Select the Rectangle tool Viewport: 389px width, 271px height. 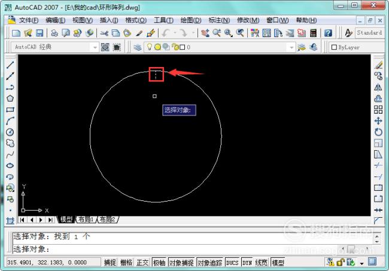coord(10,109)
